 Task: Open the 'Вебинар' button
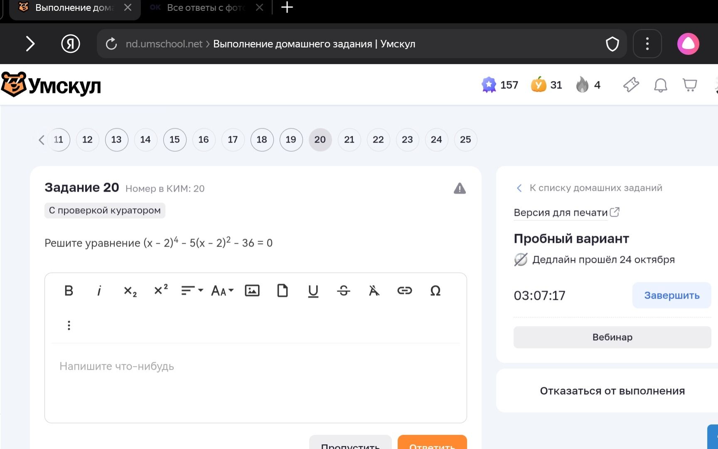click(x=612, y=337)
